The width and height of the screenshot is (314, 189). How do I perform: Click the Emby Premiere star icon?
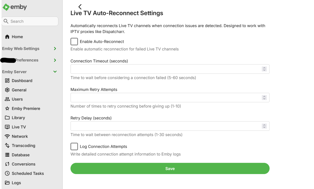7,109
